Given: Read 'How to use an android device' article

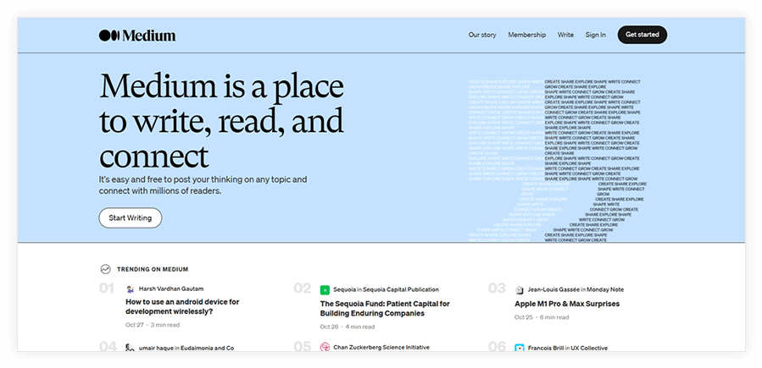Looking at the screenshot, I should click(x=182, y=306).
